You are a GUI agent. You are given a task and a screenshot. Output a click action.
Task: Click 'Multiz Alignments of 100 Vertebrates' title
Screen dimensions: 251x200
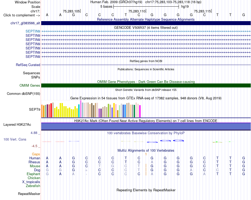pyautogui.click(x=146, y=151)
